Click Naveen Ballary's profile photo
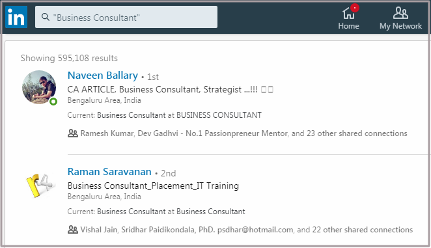This screenshot has height=248, width=431. 39,87
